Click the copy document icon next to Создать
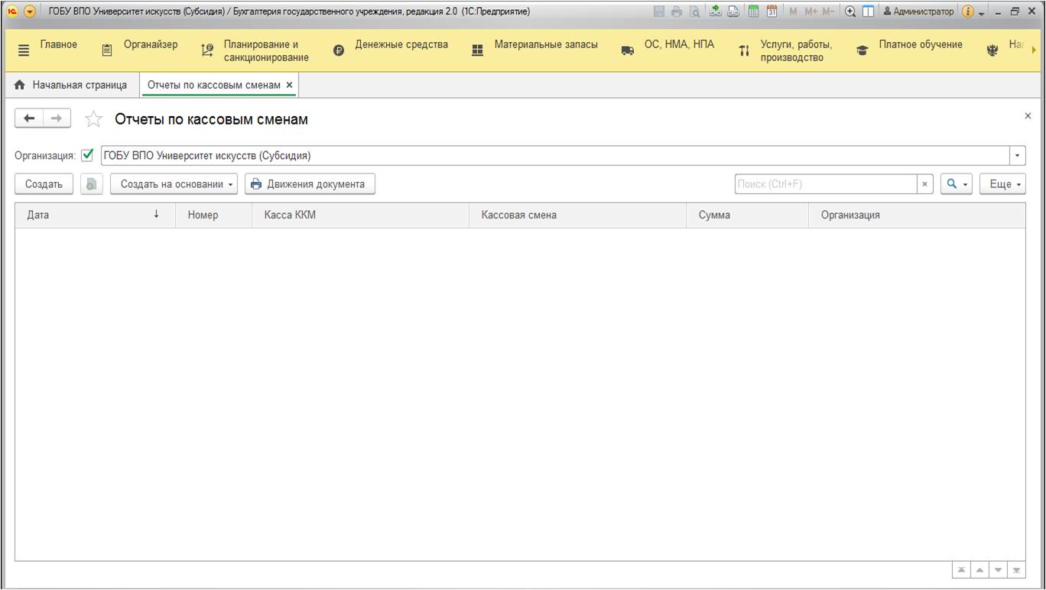The width and height of the screenshot is (1046, 590). [x=91, y=184]
